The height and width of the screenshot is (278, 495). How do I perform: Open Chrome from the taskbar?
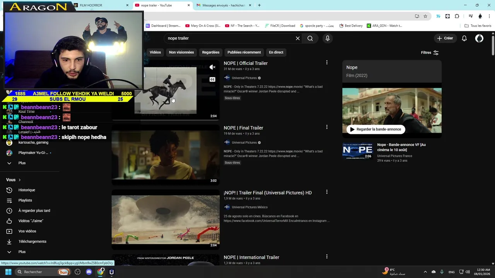pos(101,272)
